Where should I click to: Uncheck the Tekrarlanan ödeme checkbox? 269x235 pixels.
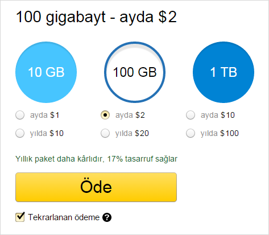coord(20,217)
